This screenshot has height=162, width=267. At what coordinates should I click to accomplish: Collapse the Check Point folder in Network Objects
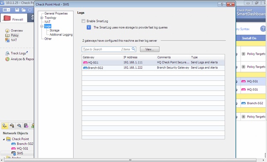pos(4,139)
